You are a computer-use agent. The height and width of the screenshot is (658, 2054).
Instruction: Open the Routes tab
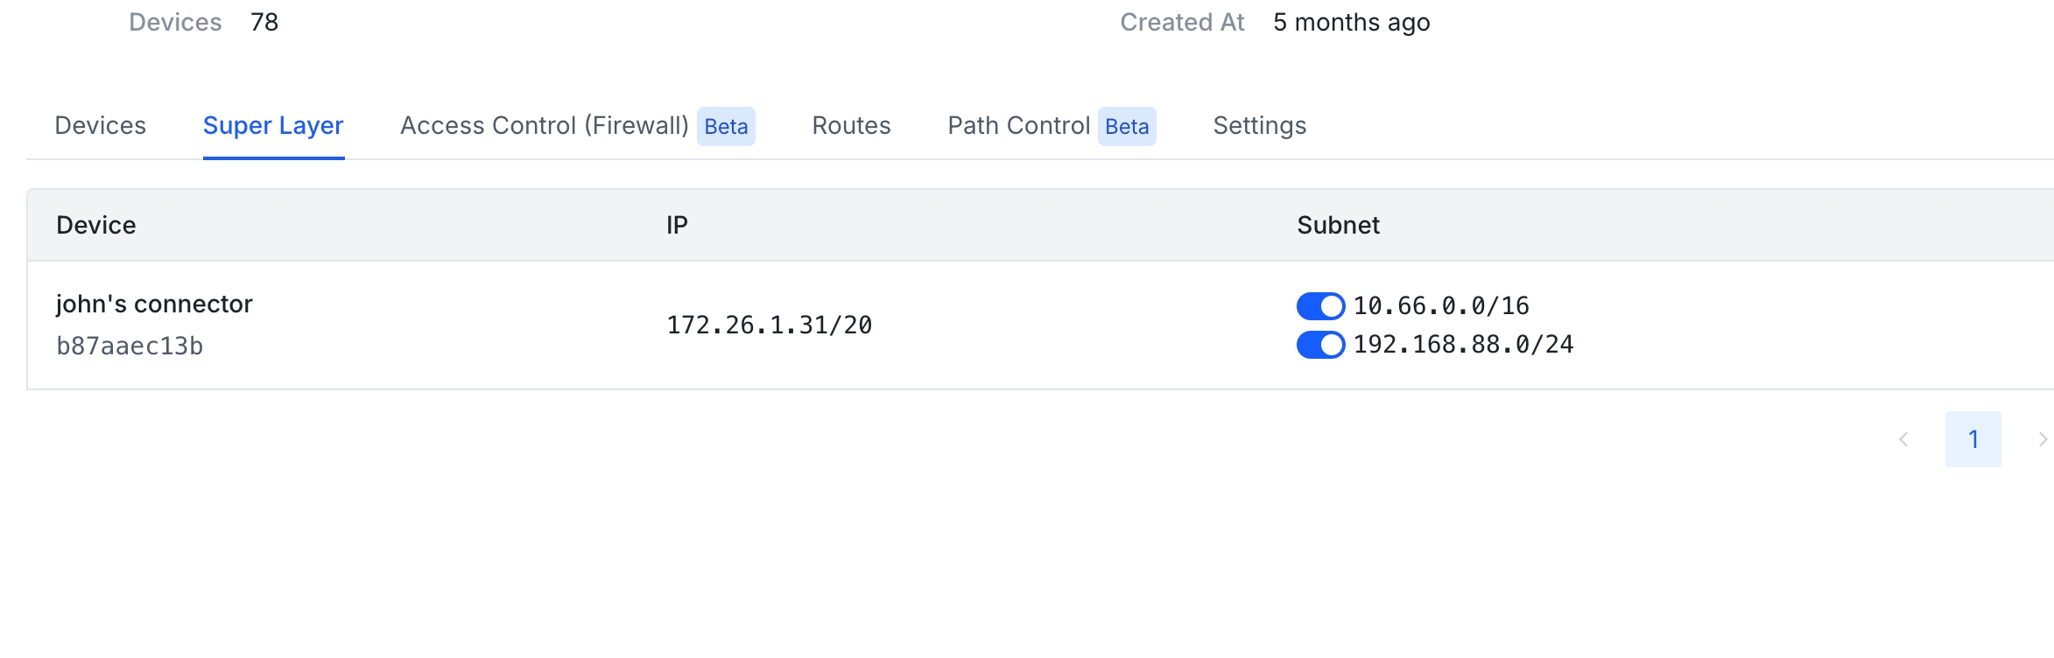pyautogui.click(x=851, y=126)
